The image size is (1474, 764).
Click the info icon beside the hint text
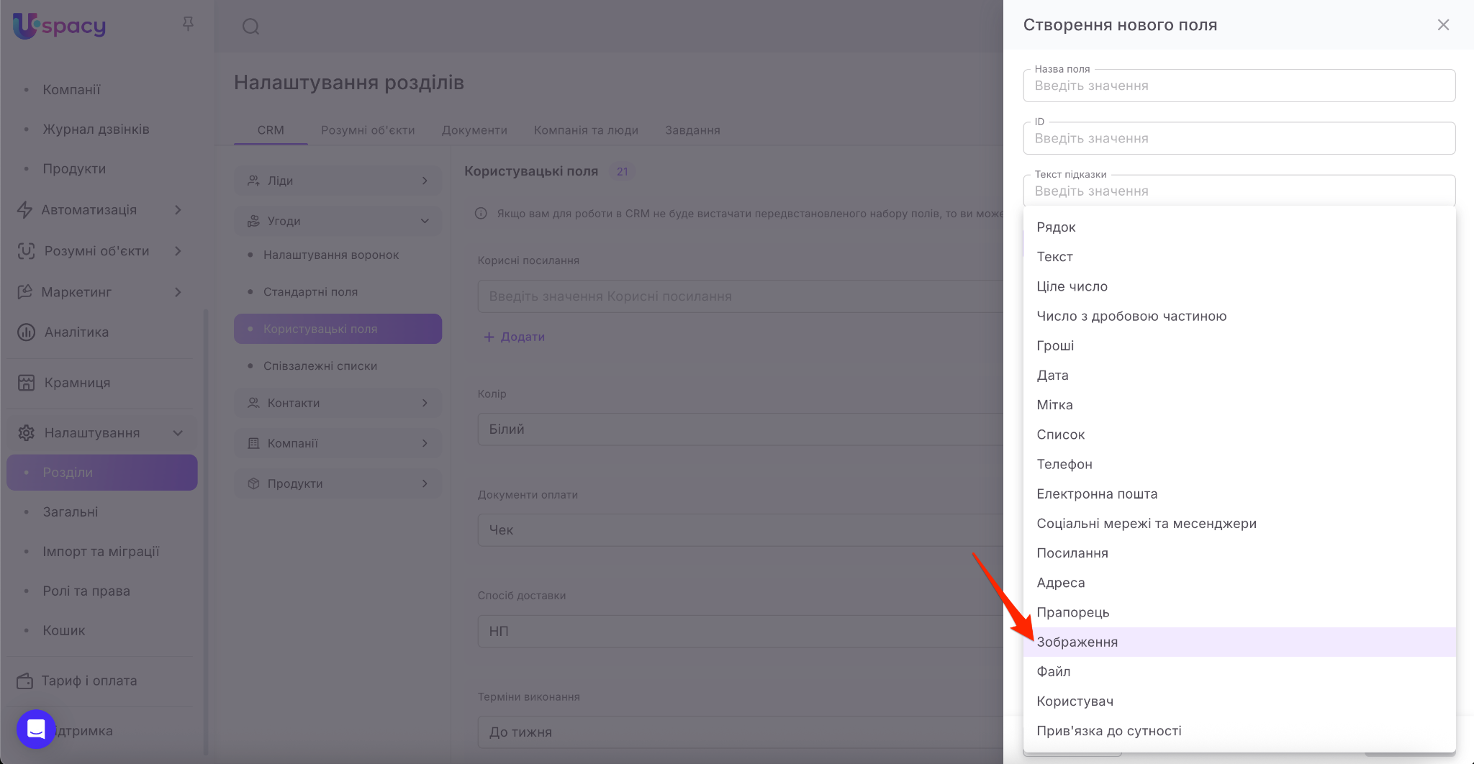481,214
